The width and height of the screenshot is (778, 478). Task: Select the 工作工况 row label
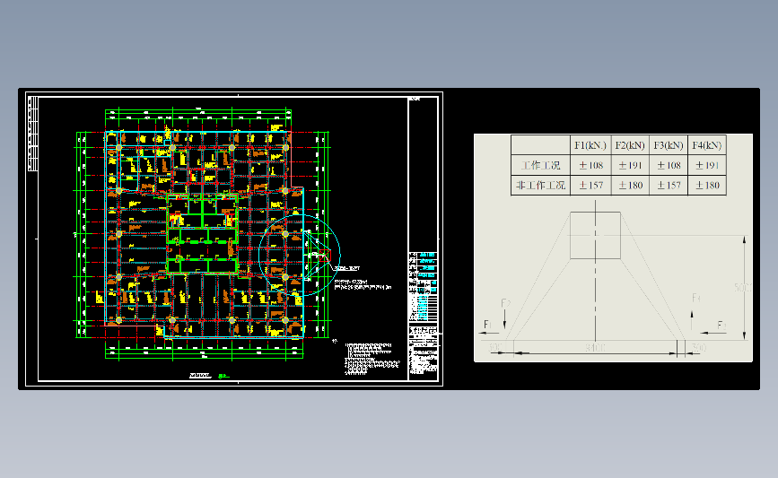pyautogui.click(x=540, y=165)
